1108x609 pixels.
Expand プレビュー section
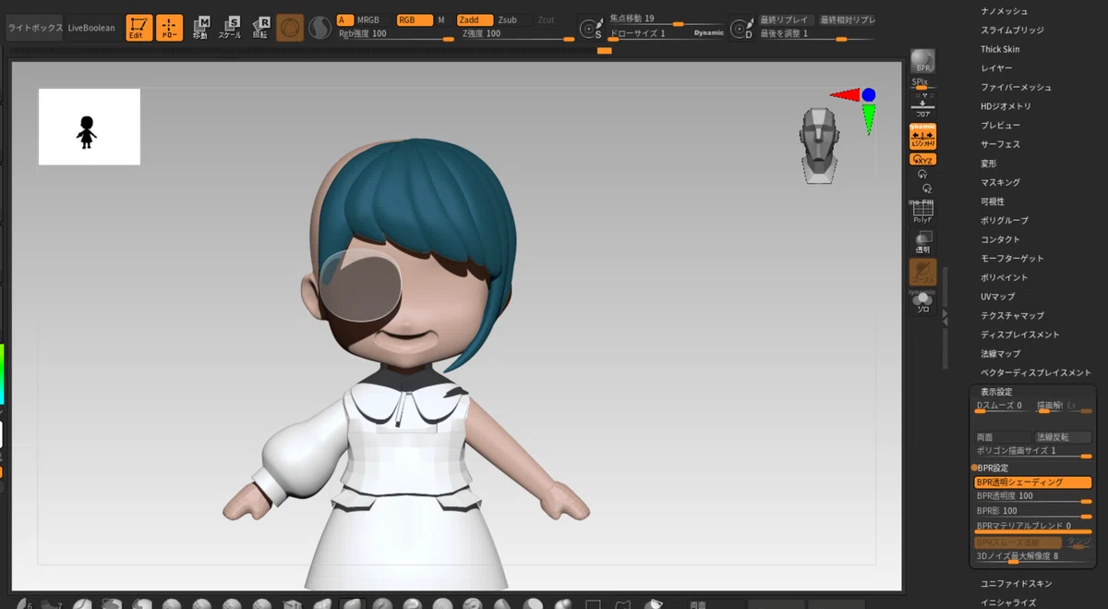coord(1000,125)
